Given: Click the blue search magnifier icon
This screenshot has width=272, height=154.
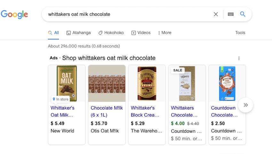Looking at the screenshot, I should [x=243, y=14].
